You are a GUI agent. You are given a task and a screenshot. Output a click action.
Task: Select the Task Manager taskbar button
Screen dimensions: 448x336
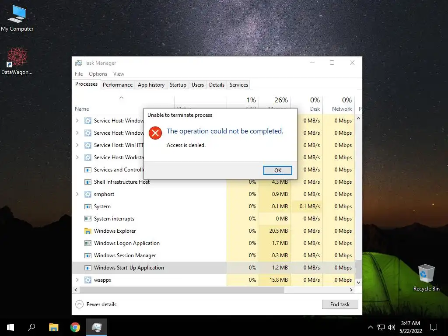tap(97, 327)
